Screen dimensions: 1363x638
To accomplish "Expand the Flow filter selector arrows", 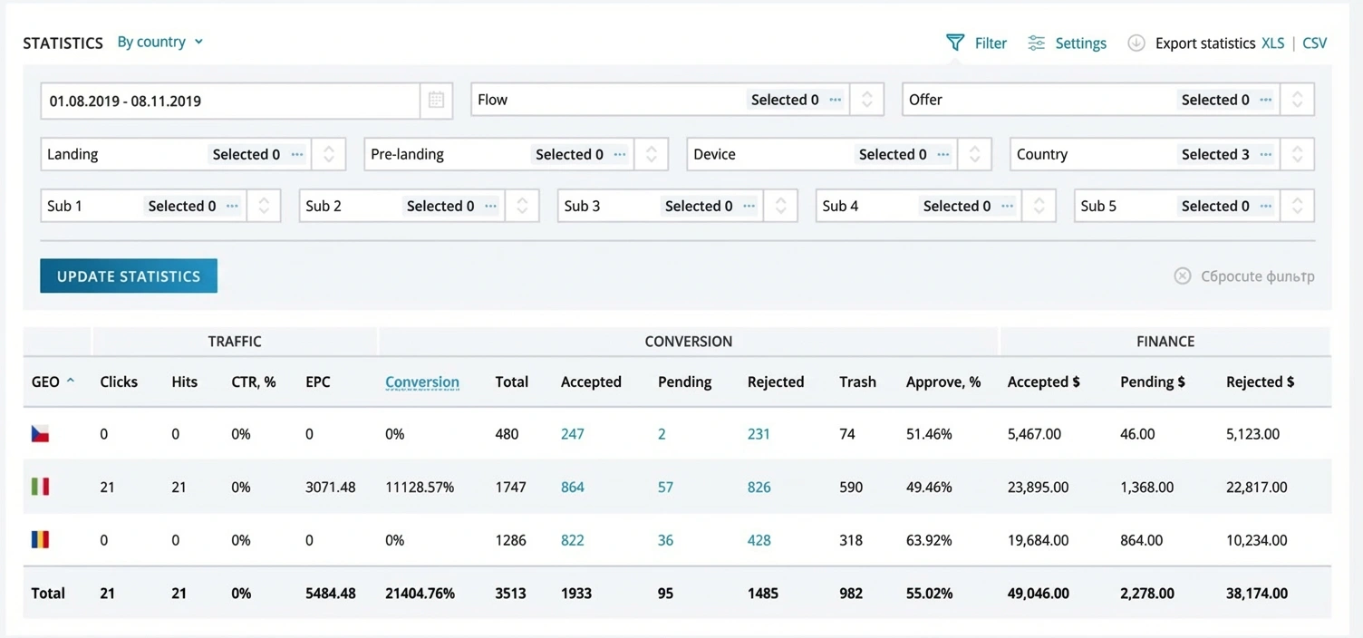I will [x=866, y=100].
